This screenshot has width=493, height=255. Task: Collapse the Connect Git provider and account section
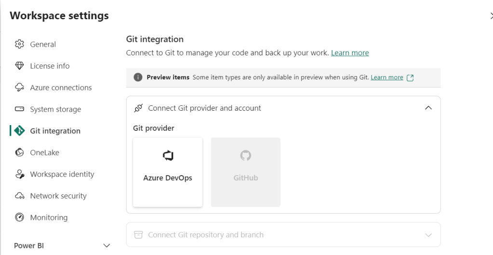coord(428,108)
